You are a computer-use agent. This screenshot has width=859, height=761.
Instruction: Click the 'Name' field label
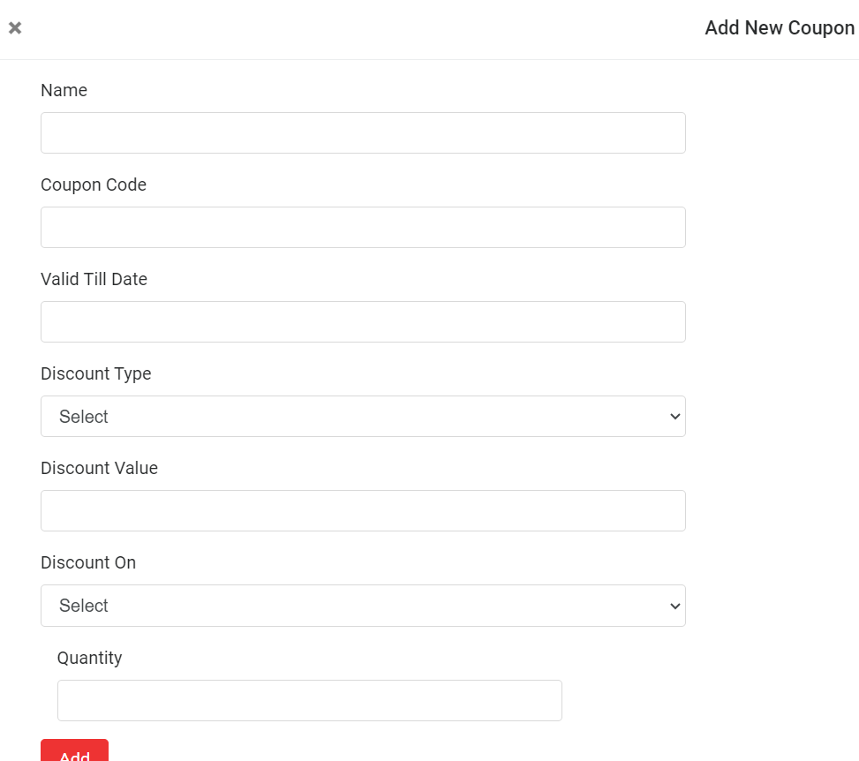(x=64, y=90)
